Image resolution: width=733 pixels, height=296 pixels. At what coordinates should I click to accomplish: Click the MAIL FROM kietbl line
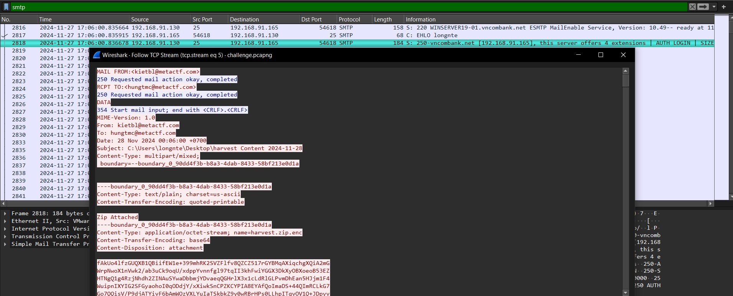coord(148,72)
